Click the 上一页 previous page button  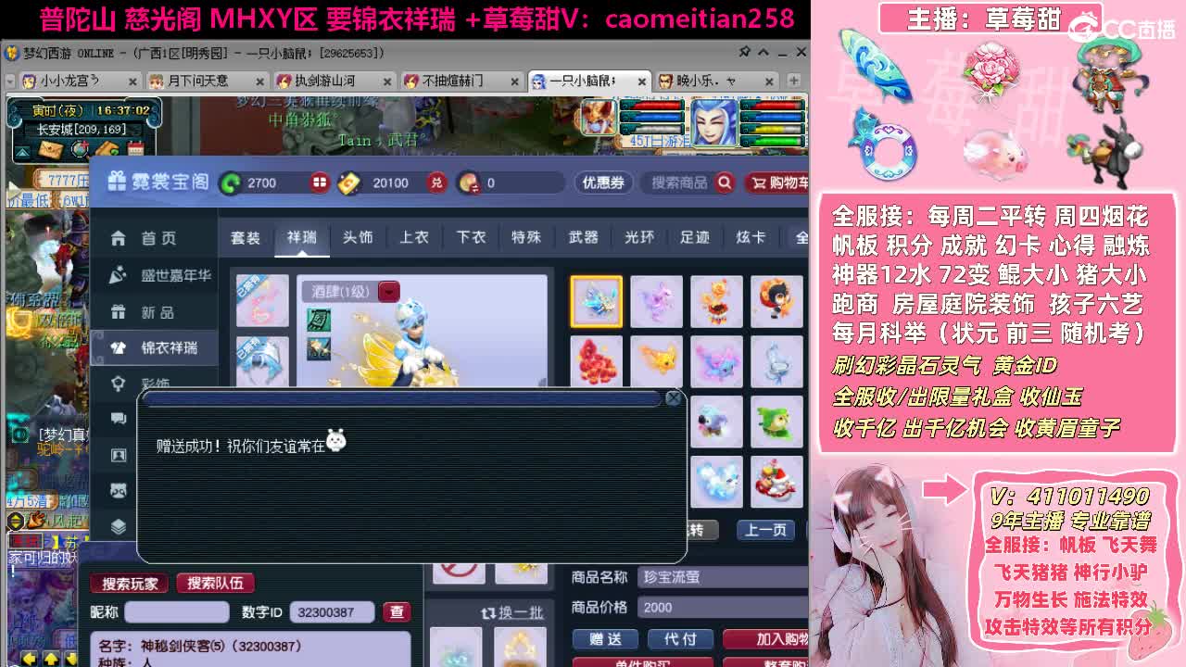point(765,530)
